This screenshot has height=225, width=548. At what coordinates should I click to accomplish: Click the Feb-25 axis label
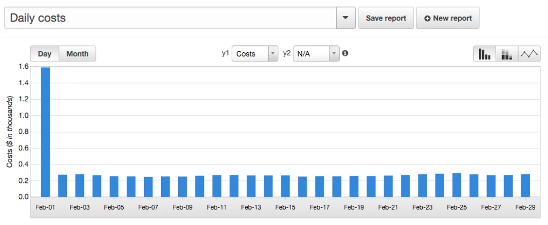(456, 207)
